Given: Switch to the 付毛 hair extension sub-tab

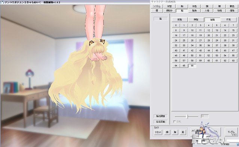Looking at the screenshot, I should tap(229, 20).
